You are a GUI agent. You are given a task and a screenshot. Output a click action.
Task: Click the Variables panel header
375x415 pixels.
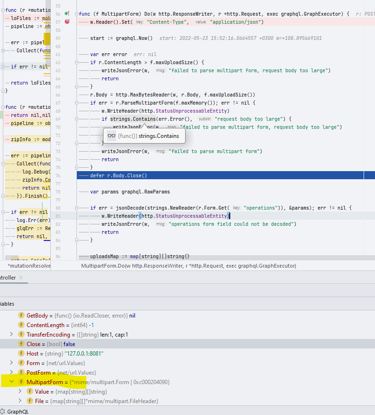tap(7, 304)
